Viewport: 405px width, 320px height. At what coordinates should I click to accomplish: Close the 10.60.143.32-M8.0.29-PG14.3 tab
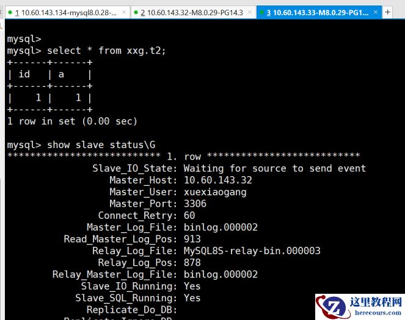click(x=249, y=12)
